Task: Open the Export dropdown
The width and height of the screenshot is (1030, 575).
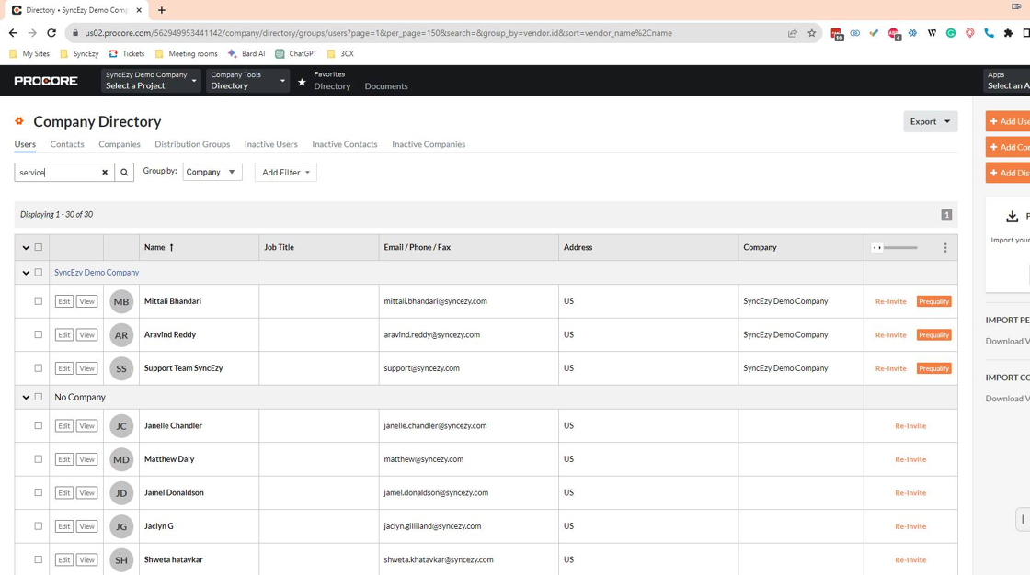Action: point(930,121)
